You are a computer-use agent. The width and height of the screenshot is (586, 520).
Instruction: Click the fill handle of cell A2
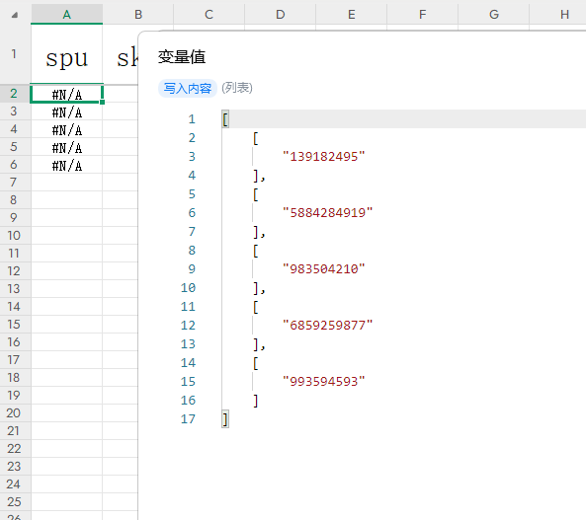point(102,102)
